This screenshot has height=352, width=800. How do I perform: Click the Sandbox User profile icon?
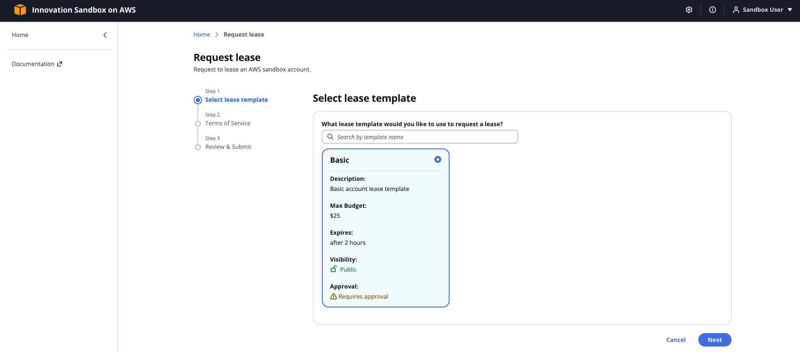click(736, 10)
